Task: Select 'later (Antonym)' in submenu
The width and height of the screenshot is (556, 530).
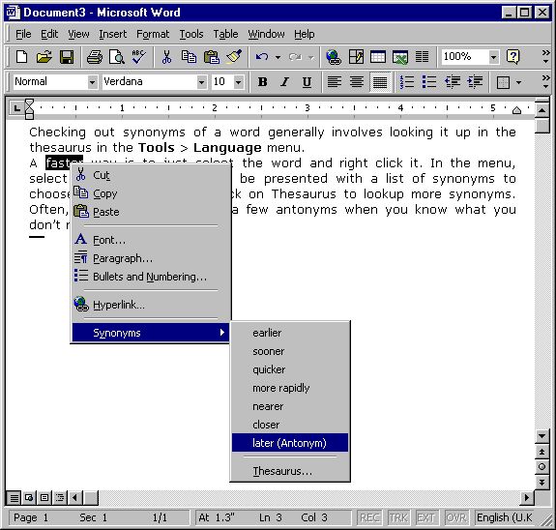Action: (x=290, y=443)
